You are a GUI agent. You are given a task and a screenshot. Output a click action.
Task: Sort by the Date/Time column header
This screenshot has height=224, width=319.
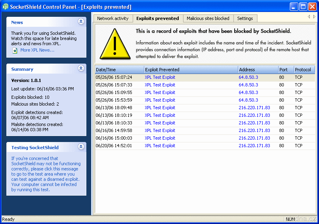119,70
